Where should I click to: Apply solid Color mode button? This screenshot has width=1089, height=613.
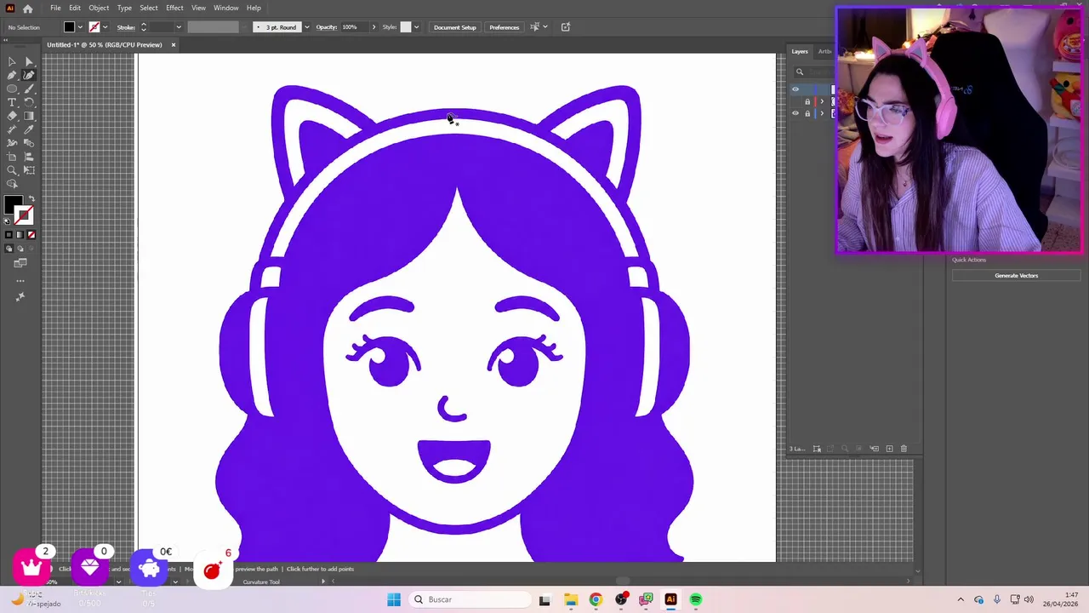[9, 234]
